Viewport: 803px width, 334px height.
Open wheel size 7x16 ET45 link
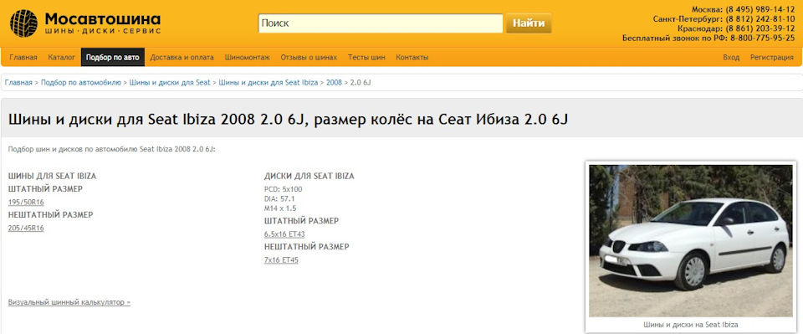tap(281, 260)
